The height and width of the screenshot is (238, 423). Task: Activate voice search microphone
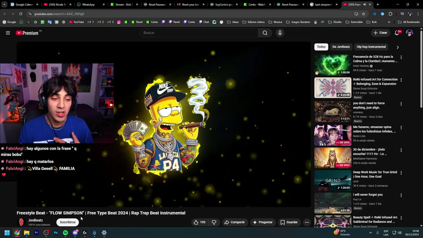click(x=280, y=33)
